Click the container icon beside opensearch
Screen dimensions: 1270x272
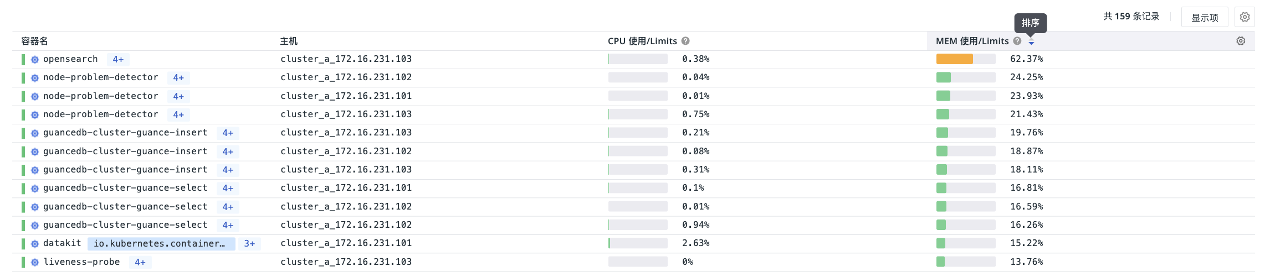pyautogui.click(x=35, y=60)
